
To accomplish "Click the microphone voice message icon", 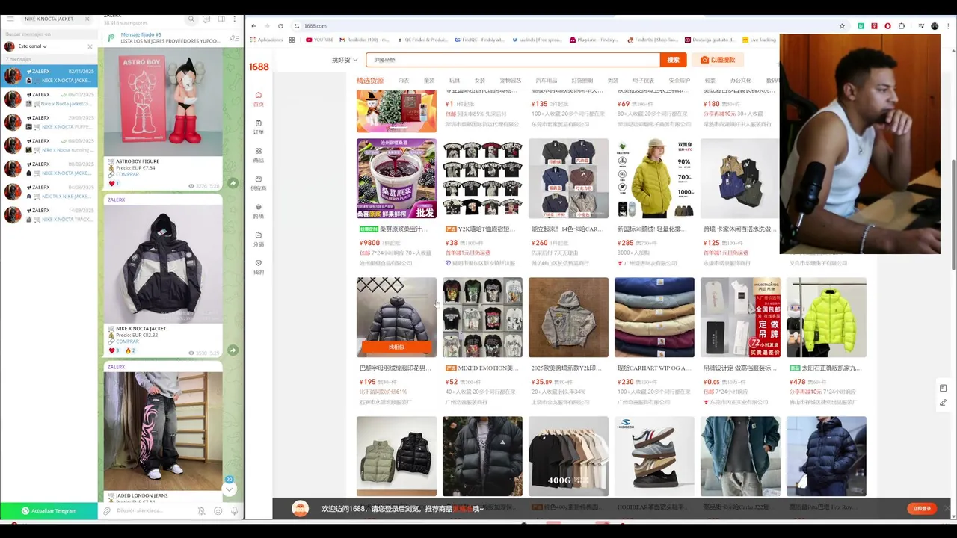I will pos(235,511).
